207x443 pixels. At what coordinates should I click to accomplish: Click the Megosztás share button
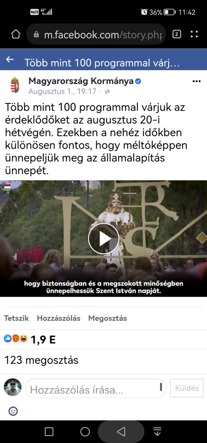point(107,318)
